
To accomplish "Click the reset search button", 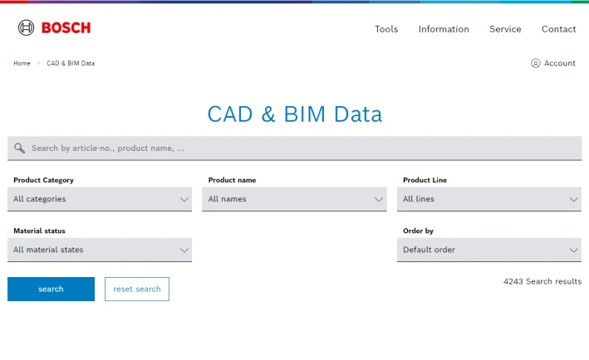I will click(x=137, y=289).
